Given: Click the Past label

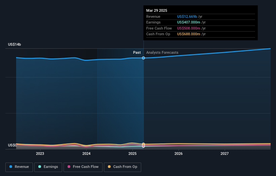Looking at the screenshot, I should click(x=137, y=52).
